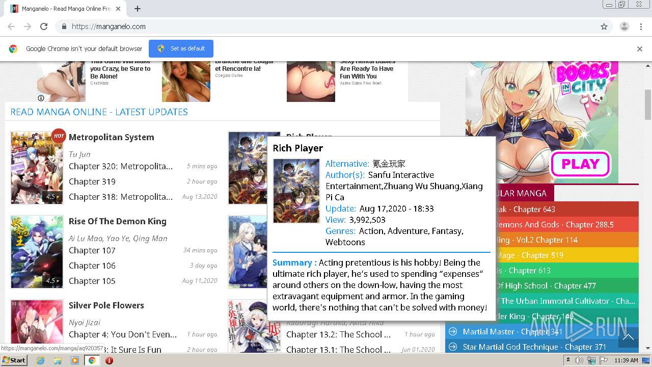Screen dimensions: 652x367
Task: Open popular entry Chapter 613
Action: tap(567, 271)
